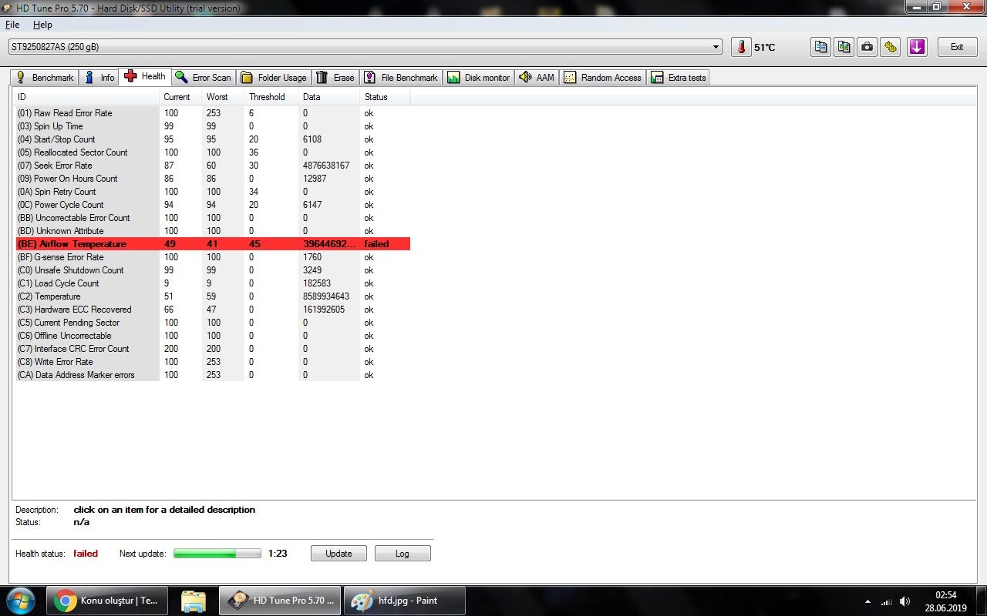Image resolution: width=987 pixels, height=616 pixels.
Task: Select the Hardware ECC Recovered row
Action: [213, 310]
